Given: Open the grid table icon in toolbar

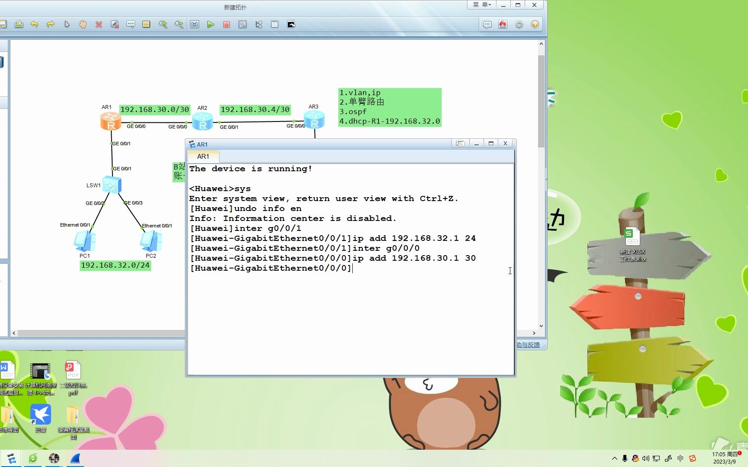Looking at the screenshot, I should click(x=274, y=24).
